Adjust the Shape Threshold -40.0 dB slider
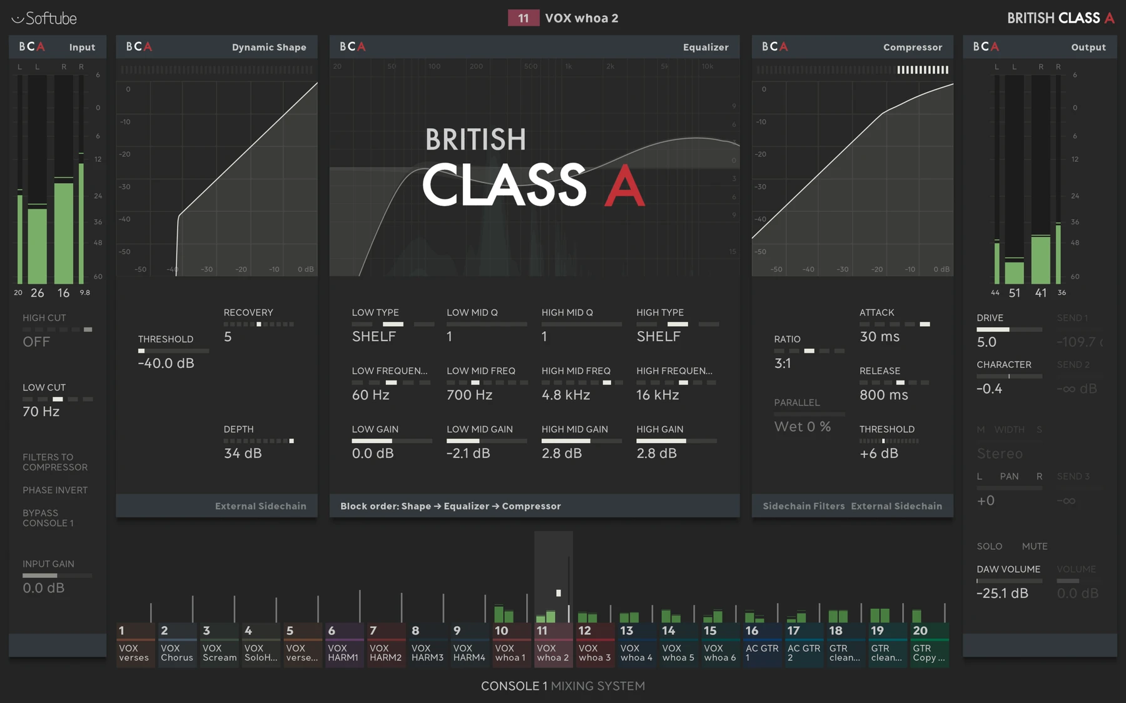The width and height of the screenshot is (1126, 703). [x=173, y=351]
